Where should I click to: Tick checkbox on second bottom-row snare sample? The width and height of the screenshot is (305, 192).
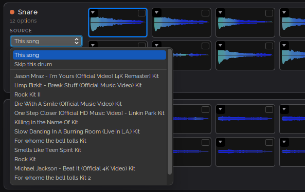[205, 46]
